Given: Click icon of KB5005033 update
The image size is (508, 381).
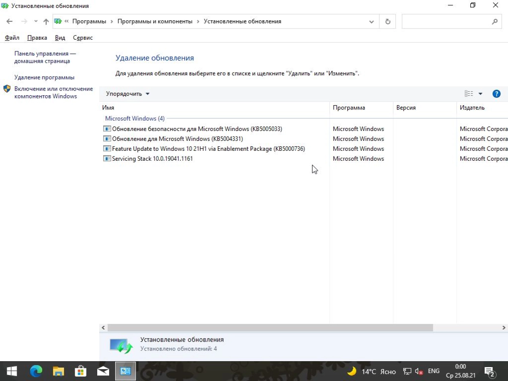Looking at the screenshot, I should pos(107,129).
